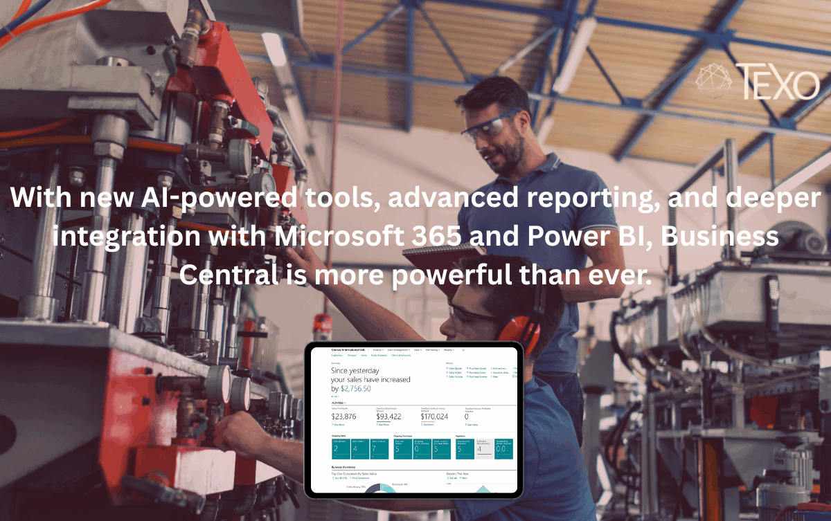Click the $23,876 Sales This Month figure
This screenshot has height=521, width=831.
344,417
